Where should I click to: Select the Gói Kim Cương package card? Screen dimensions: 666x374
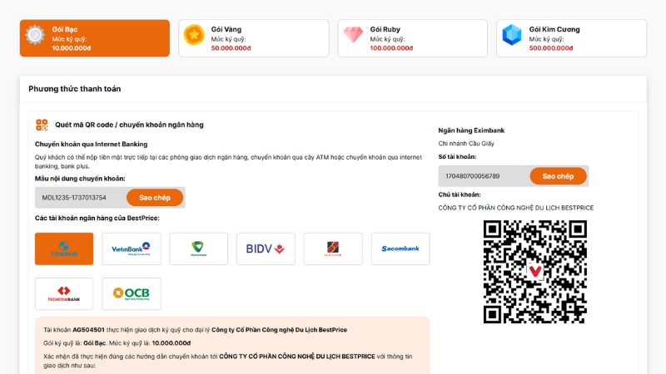(x=571, y=38)
